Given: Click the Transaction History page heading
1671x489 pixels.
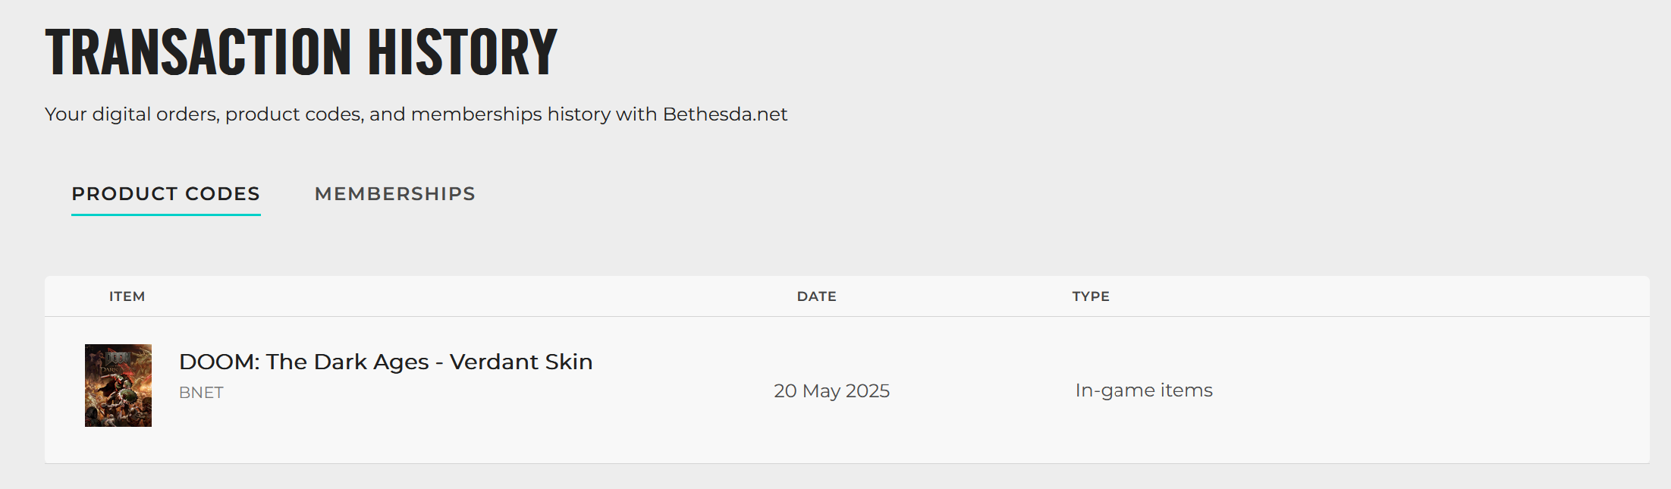Looking at the screenshot, I should pyautogui.click(x=300, y=52).
